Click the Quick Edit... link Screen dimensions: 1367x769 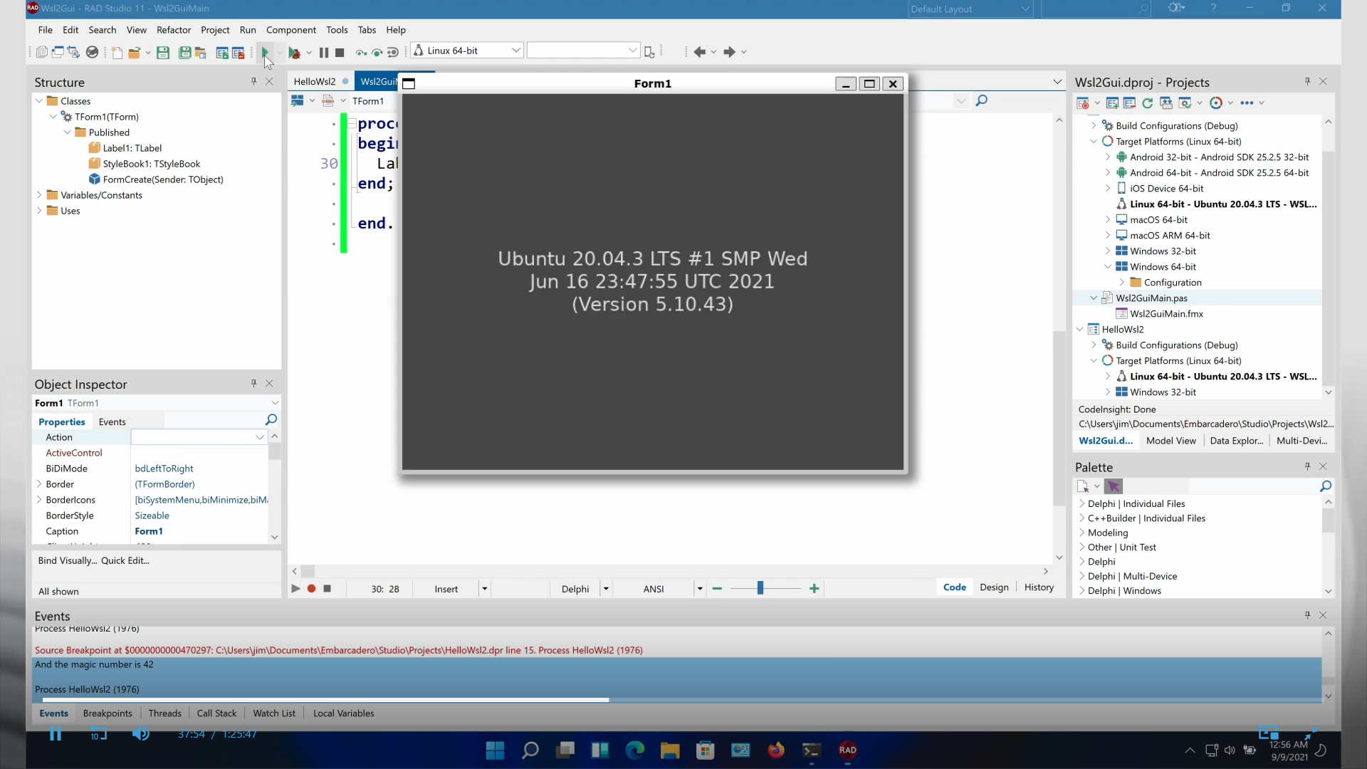[x=125, y=561]
